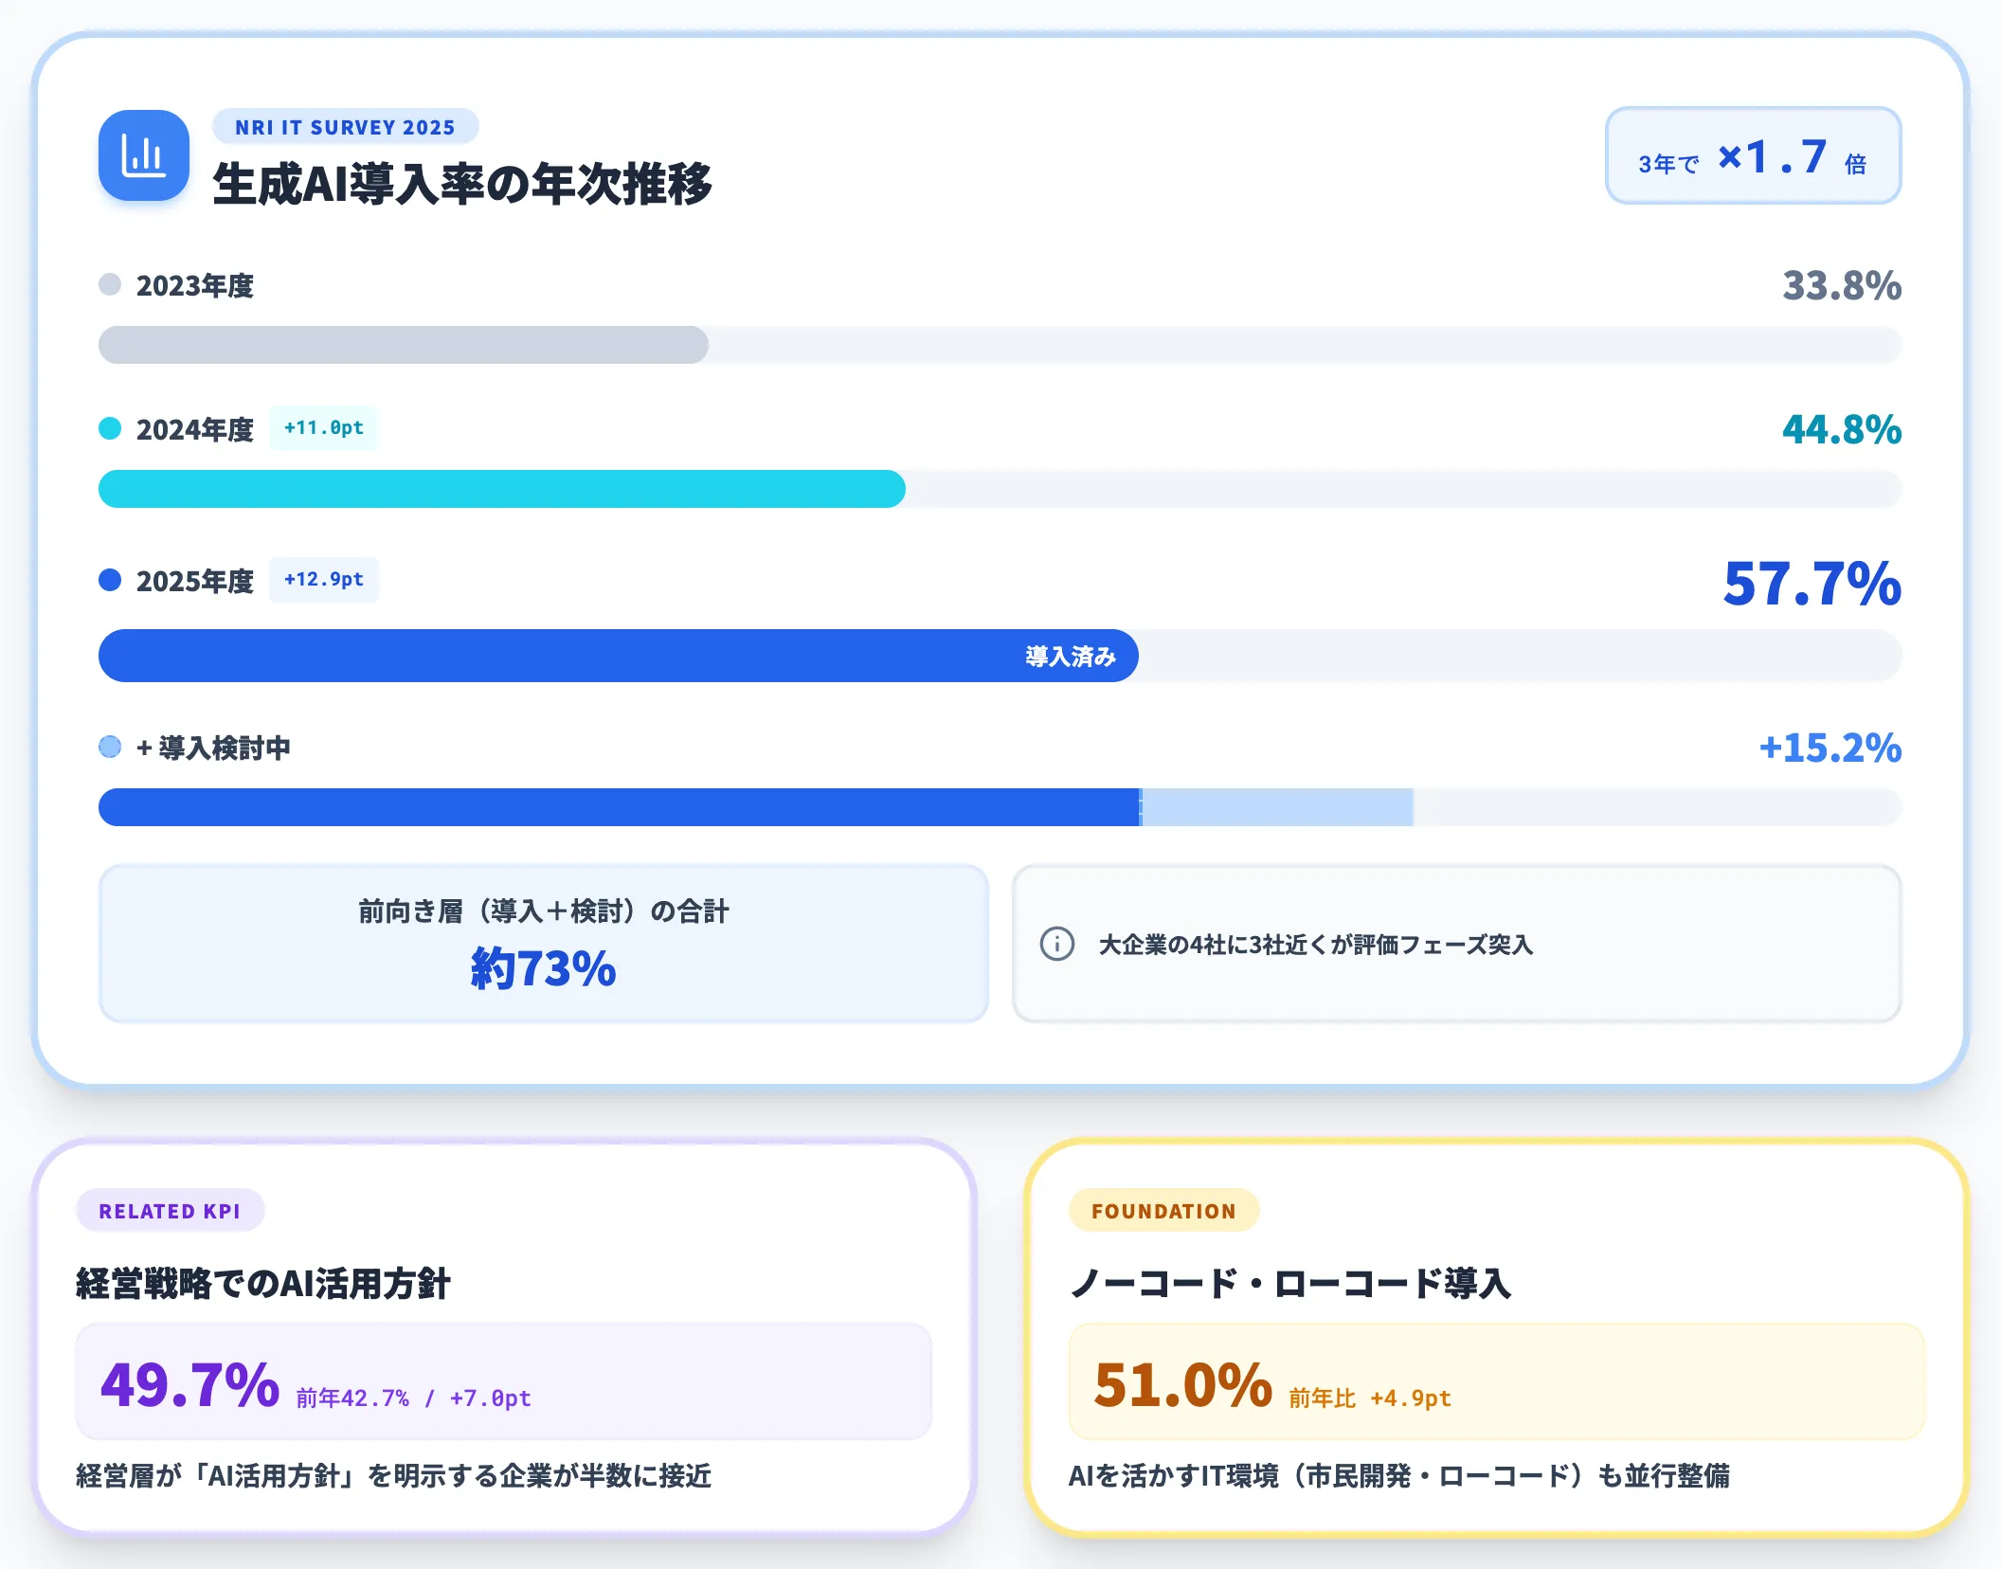Click the 51.0% value
This screenshot has width=2001, height=1569.
[x=1183, y=1384]
